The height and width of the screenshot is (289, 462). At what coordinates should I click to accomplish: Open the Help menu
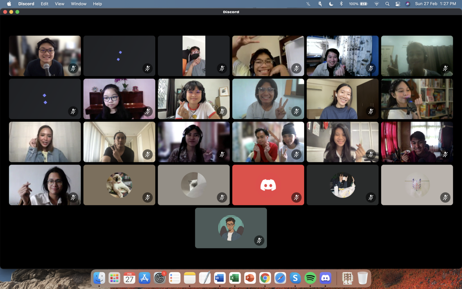coord(97,4)
